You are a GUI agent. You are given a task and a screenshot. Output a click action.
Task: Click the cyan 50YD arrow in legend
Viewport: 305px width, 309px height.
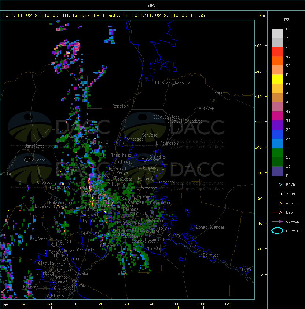pyautogui.click(x=277, y=185)
